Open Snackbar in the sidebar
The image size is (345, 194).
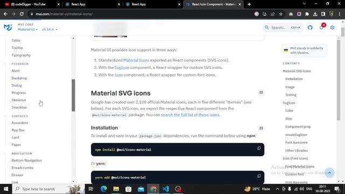19,107
